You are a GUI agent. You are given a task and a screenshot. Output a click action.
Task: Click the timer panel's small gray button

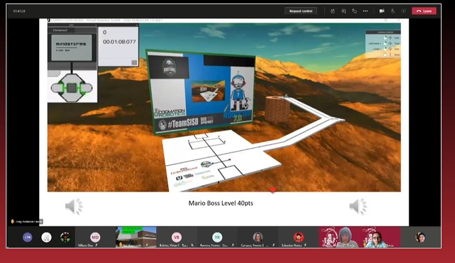tap(134, 62)
